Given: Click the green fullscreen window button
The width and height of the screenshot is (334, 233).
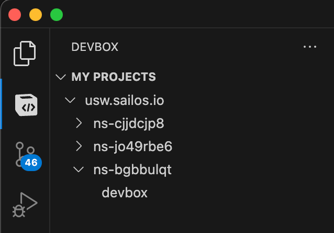Looking at the screenshot, I should tap(57, 15).
